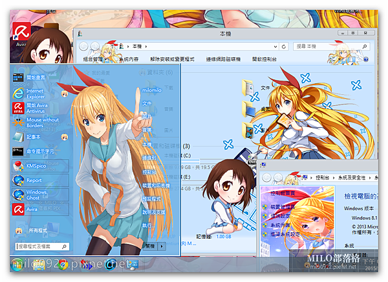The height and width of the screenshot is (282, 388).
Task: Click 系統及安全性 breadcrumb text
Action: (352, 177)
